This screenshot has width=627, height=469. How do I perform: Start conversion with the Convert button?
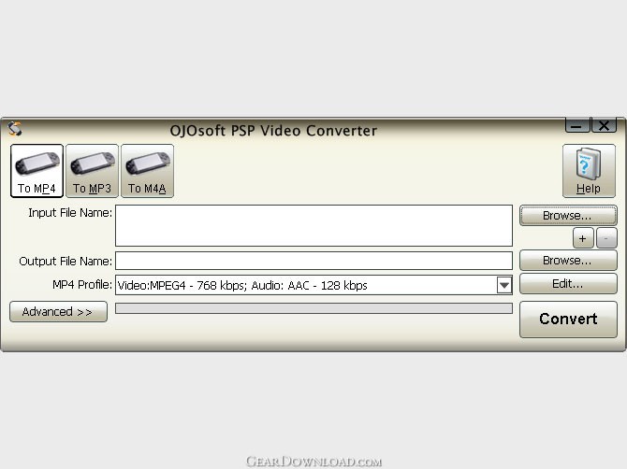coord(568,319)
